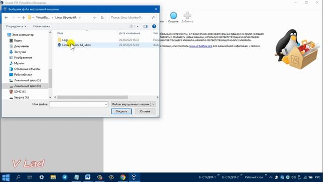Open Google Chrome from the taskbar
Viewport: 323px width, 182px height.
[x=123, y=177]
